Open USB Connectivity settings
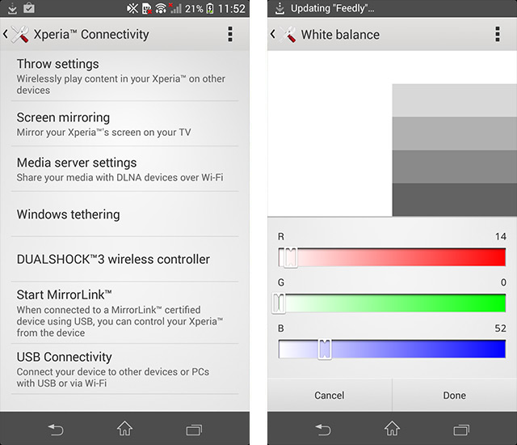 [x=124, y=369]
